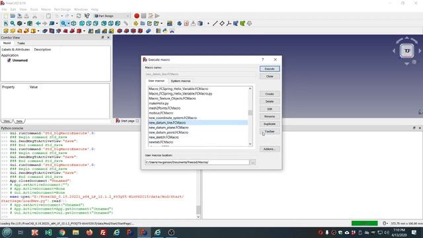The width and height of the screenshot is (423, 238).
Task: Start macro recording with the red button
Action: pyautogui.click(x=137, y=16)
